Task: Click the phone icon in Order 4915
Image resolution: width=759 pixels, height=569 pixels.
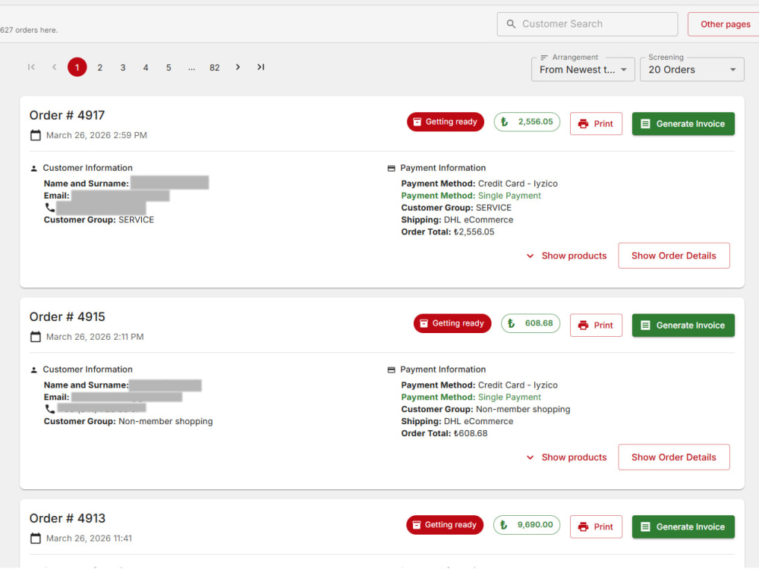Action: coord(50,410)
